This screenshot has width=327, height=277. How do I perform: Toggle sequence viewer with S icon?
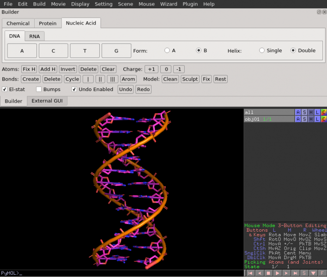(x=304, y=273)
